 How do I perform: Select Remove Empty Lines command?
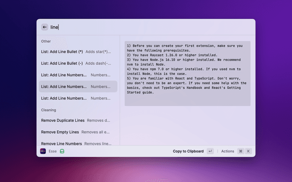60,132
